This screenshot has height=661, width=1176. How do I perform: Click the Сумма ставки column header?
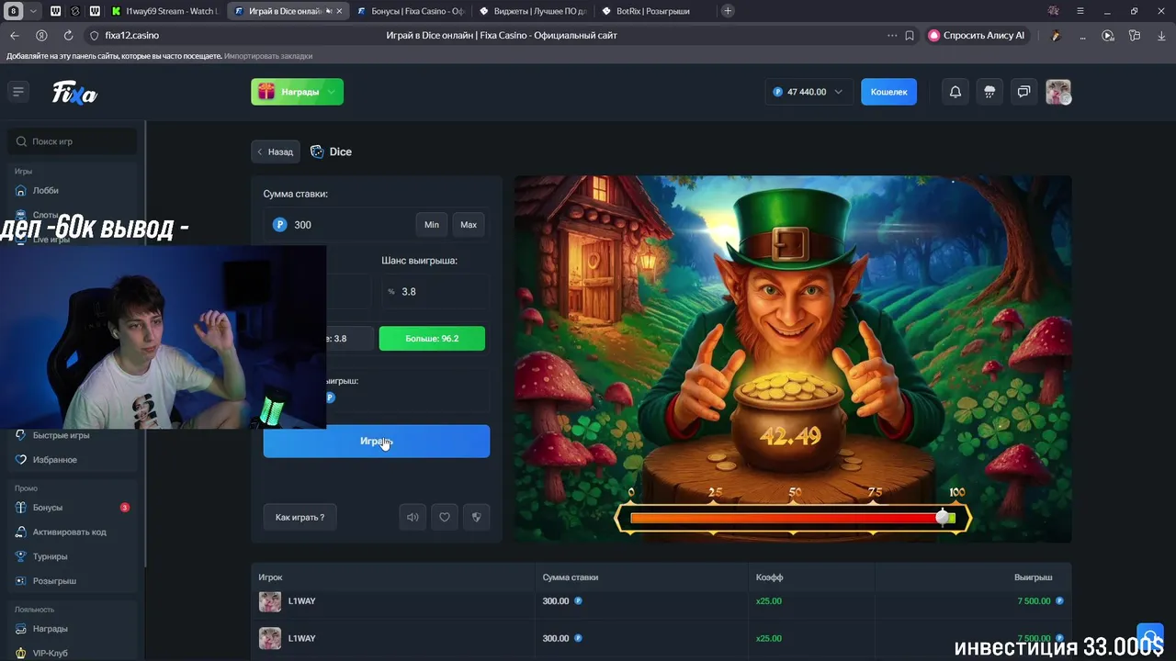click(x=570, y=577)
